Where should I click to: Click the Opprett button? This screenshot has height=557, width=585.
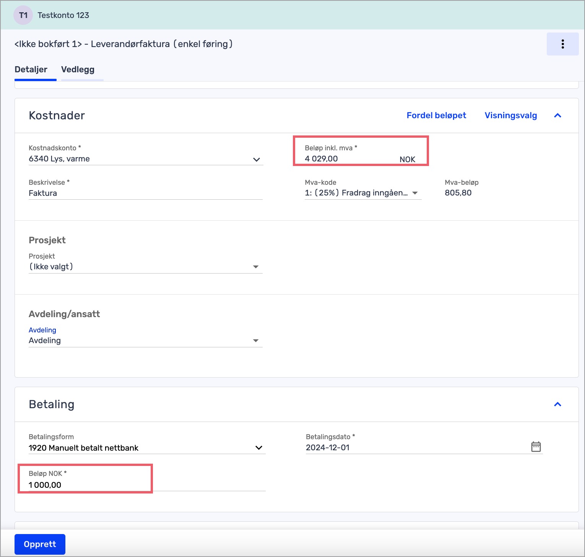pos(40,544)
